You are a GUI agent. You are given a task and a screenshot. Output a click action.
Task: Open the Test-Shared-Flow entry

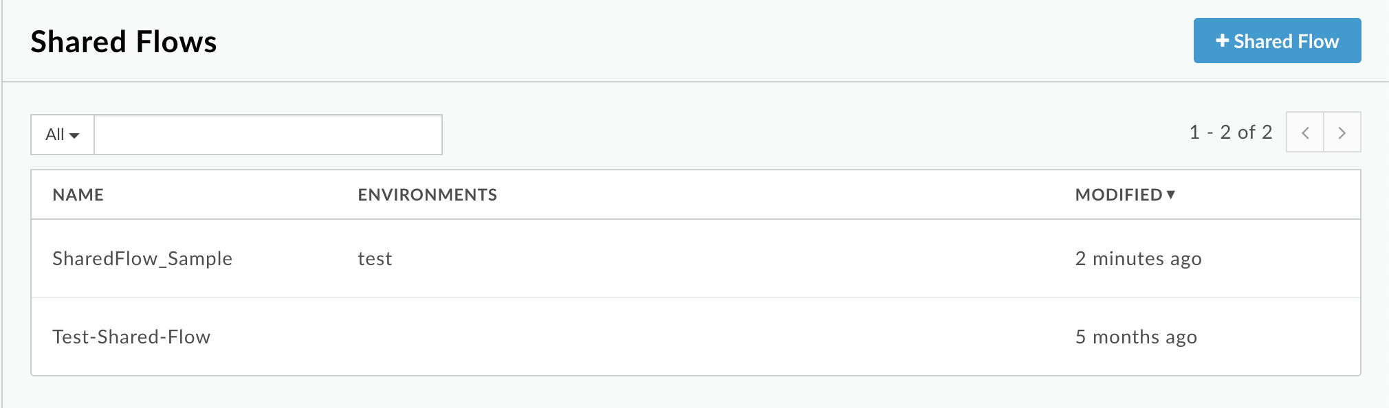point(133,337)
